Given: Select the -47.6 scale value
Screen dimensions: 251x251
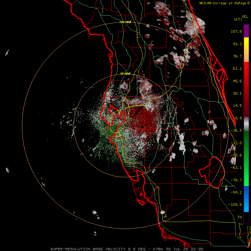Looking at the screenshot, I should click(x=236, y=155).
